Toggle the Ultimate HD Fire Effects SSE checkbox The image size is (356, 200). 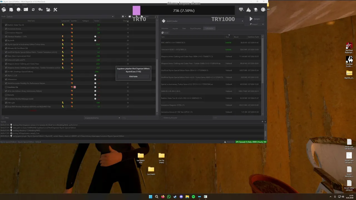6,48
